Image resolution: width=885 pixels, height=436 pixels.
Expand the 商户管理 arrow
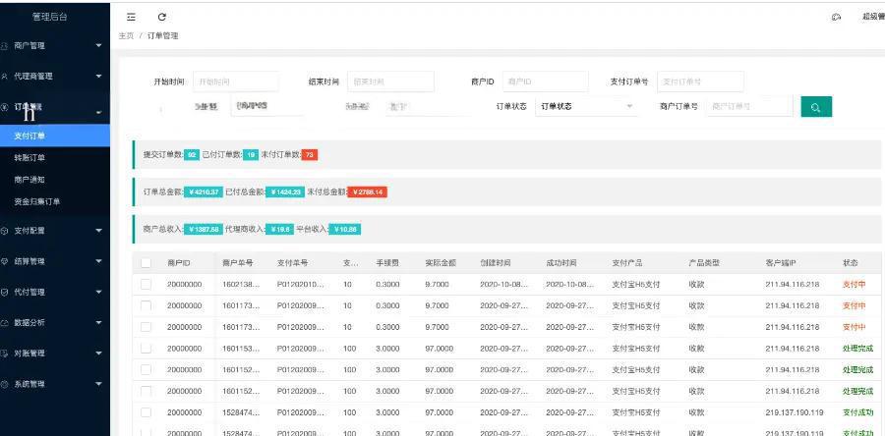(x=98, y=45)
